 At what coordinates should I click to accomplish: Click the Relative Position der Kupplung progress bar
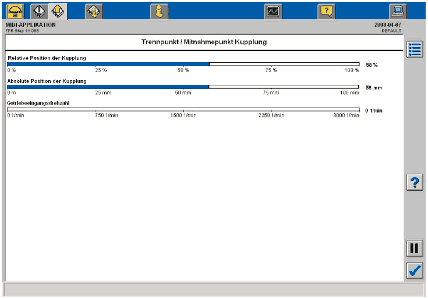(x=183, y=64)
